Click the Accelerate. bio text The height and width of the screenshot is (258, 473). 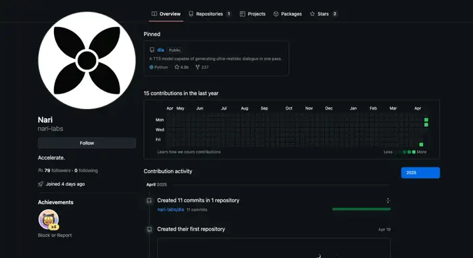click(x=51, y=158)
